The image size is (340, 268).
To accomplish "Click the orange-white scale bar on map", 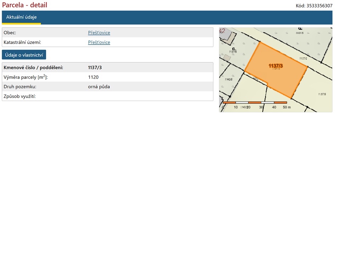I will (x=255, y=102).
